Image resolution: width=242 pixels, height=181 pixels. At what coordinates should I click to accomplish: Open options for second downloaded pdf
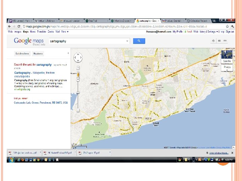pos(75,153)
